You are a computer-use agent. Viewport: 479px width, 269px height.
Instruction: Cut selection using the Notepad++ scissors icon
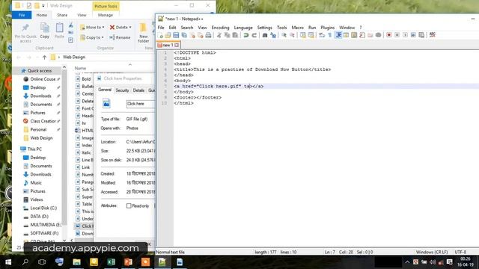click(219, 35)
